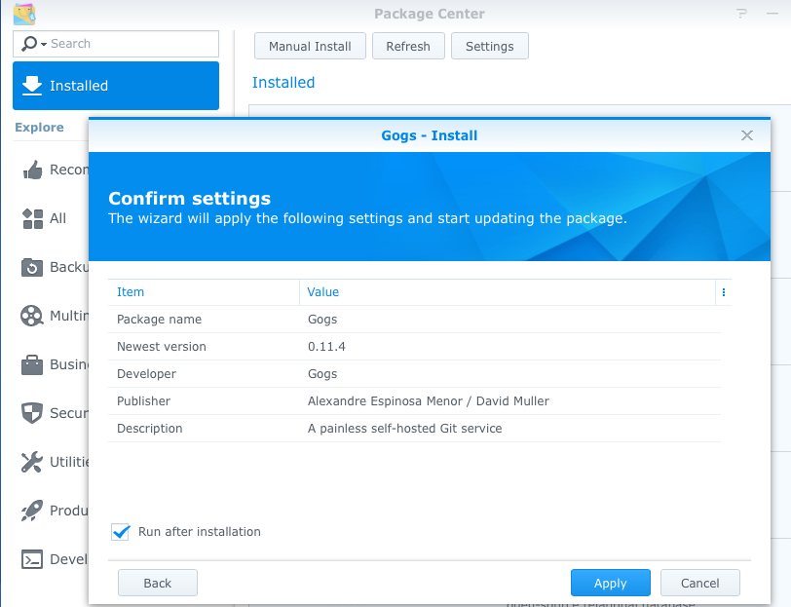Viewport: 791px width, 607px height.
Task: Open the search magnifier dropdown
Action: click(33, 44)
